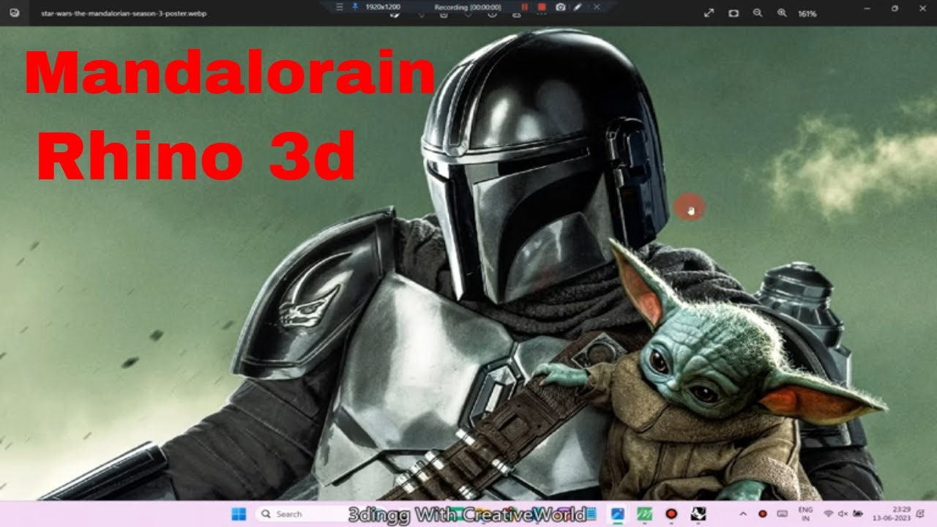Zoom in with the plus magnifier
Screen dimensions: 937x527
pyautogui.click(x=782, y=13)
